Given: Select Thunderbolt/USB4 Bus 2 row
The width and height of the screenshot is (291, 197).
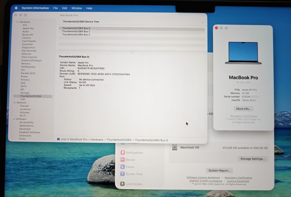Looking at the screenshot, I should 132,35.
